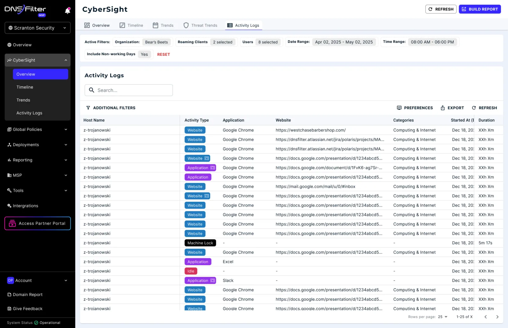Click the Additional Filters funnel icon

pyautogui.click(x=88, y=108)
